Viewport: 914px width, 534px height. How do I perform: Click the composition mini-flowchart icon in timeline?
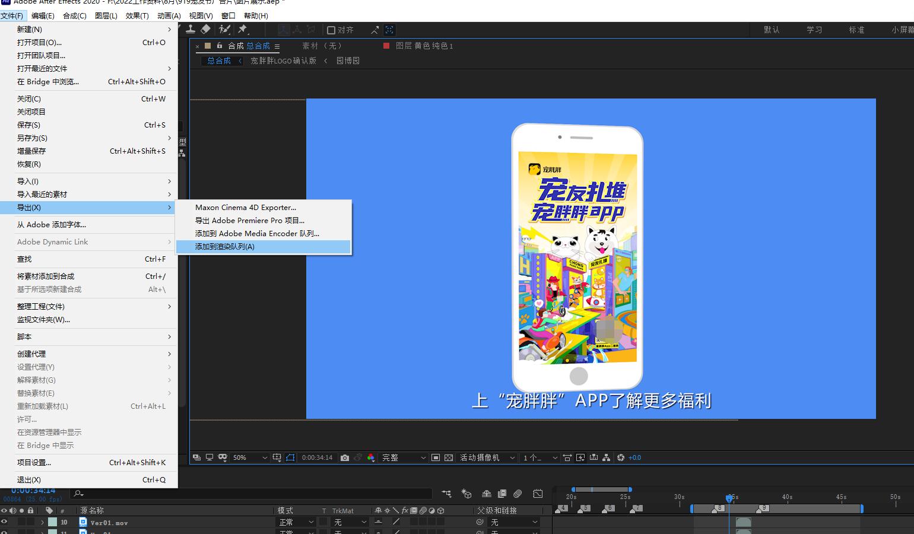(x=446, y=494)
